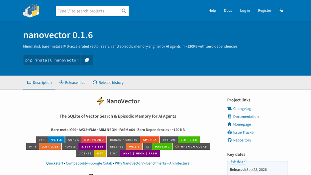Follow the Architecture link
The image size is (311, 175).
pos(179,163)
